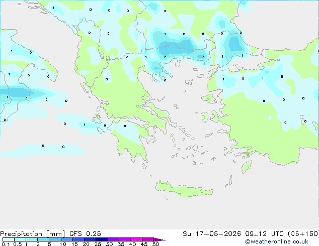Click the 1–2 mm legend swatch
The width and height of the screenshot is (319, 246).
(32, 239)
